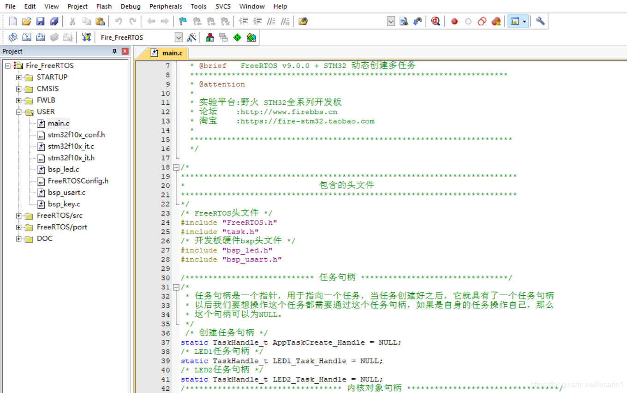Screen dimensions: 627x393
Task: Open the Fire_FreeRTOS target dropdown
Action: pos(179,37)
